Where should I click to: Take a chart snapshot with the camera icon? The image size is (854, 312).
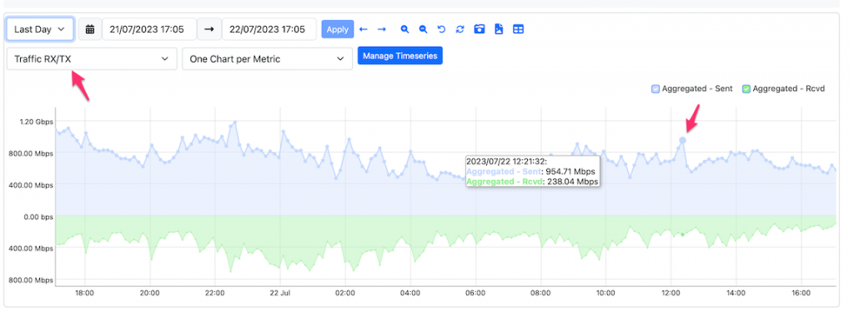click(480, 29)
